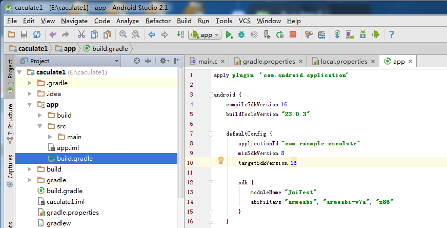Open Settings wrench icon
The width and height of the screenshot is (447, 228).
pyautogui.click(x=309, y=34)
